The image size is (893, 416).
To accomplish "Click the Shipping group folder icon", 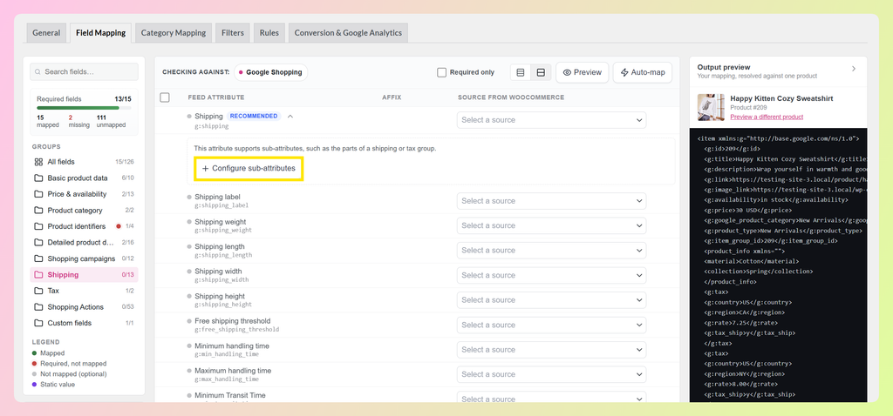I will coord(38,275).
